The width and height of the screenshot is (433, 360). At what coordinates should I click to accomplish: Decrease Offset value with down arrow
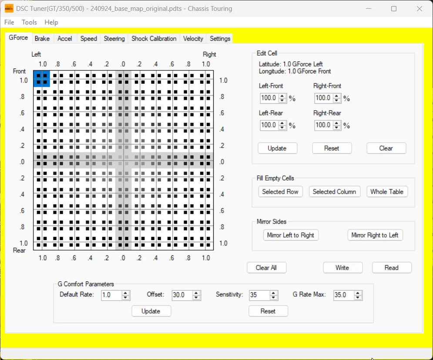[x=196, y=297]
